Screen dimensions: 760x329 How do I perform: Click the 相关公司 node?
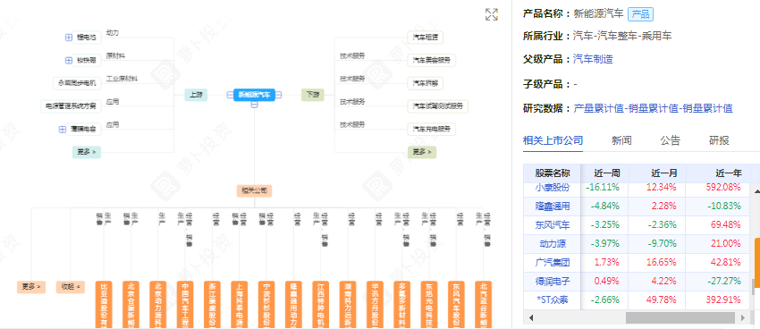(255, 190)
